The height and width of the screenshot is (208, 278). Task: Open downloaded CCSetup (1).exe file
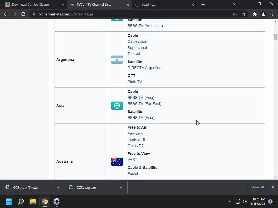(x=25, y=187)
